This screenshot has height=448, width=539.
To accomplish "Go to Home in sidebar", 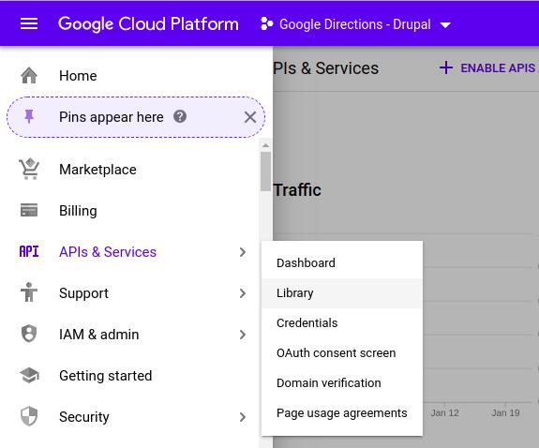I will [x=78, y=76].
